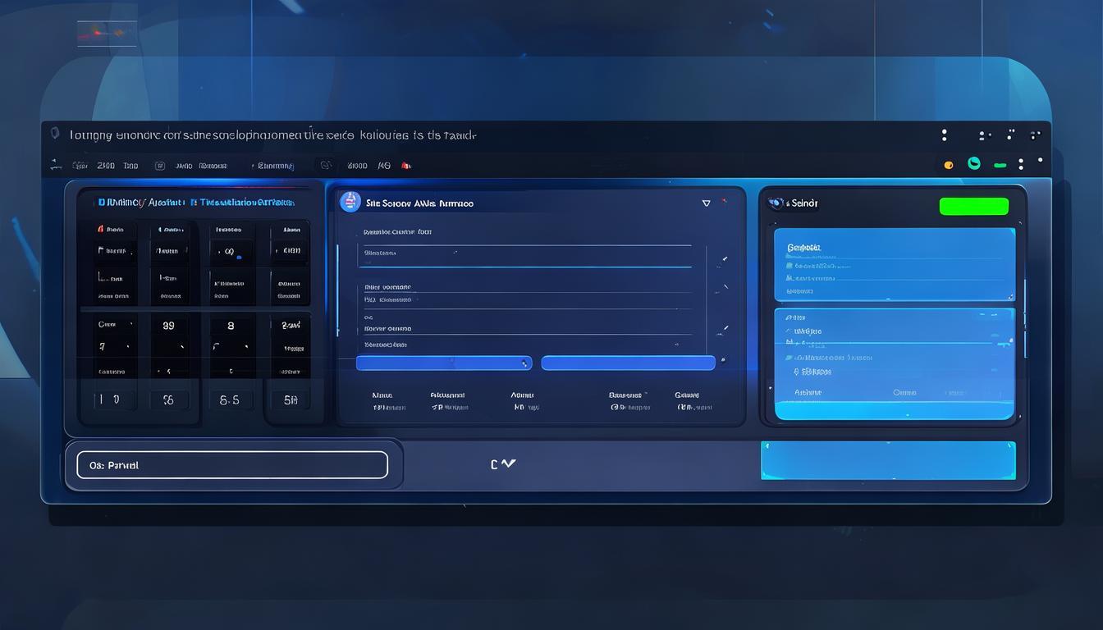Screen dimensions: 1103x630
Task: Click the orange status icon at top right
Action: [x=948, y=164]
